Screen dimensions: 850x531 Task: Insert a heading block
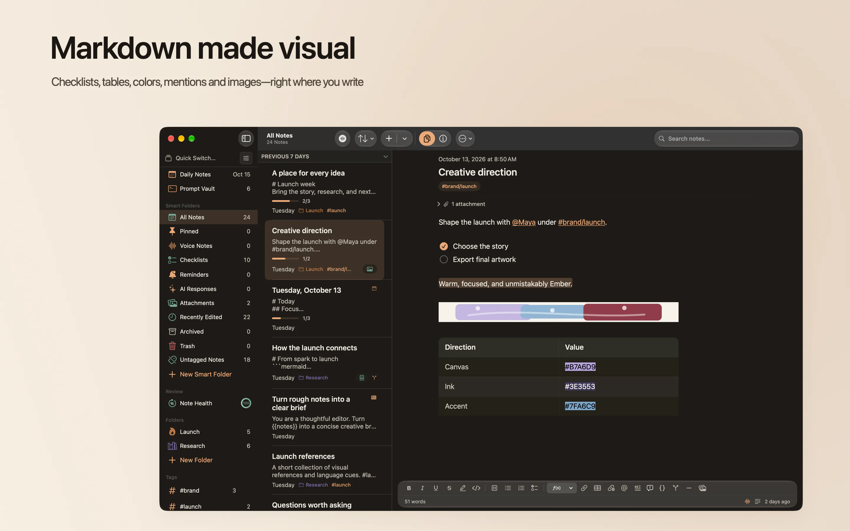494,488
